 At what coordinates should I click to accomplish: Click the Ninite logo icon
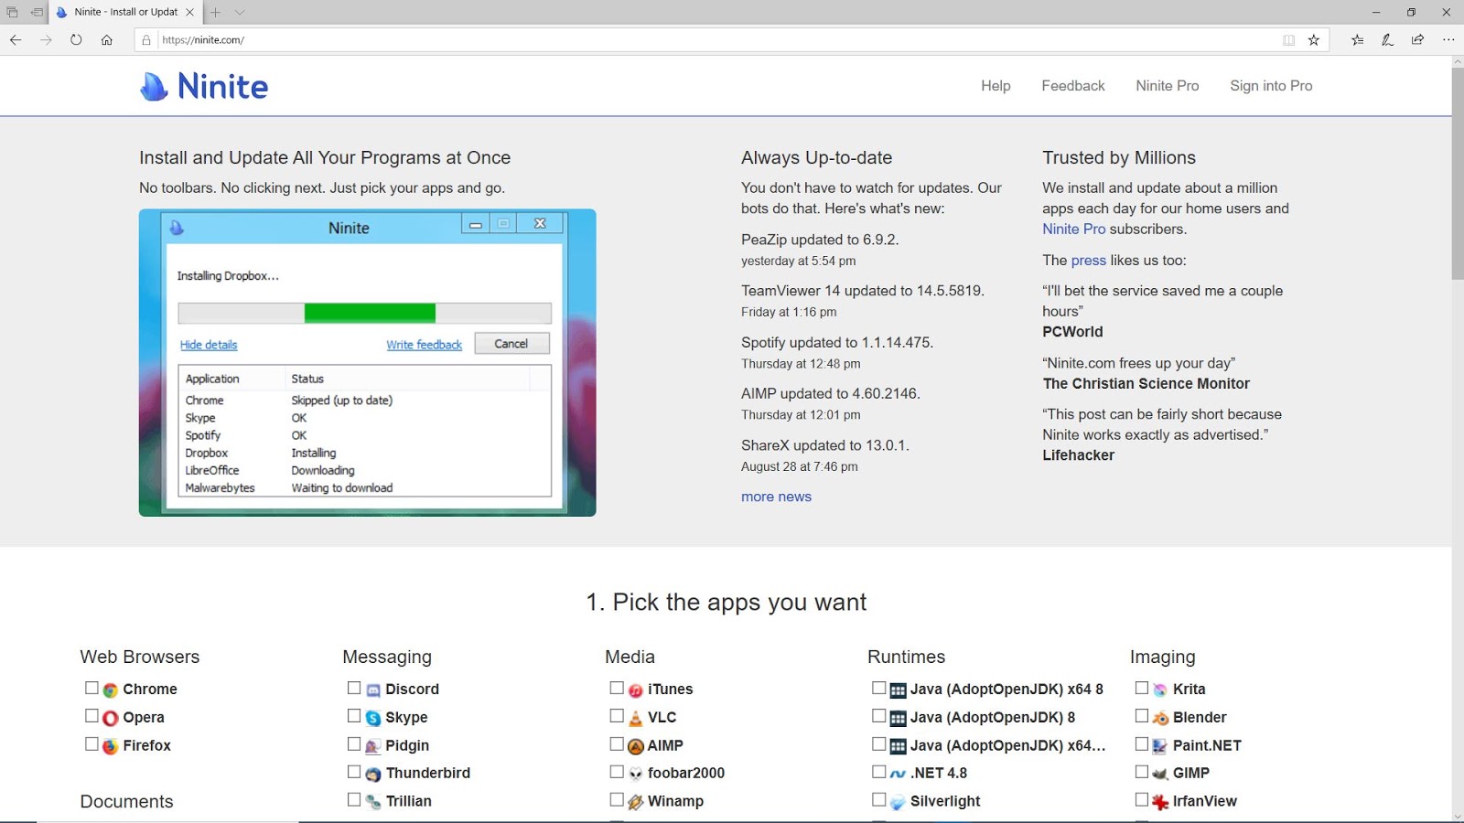pos(154,87)
